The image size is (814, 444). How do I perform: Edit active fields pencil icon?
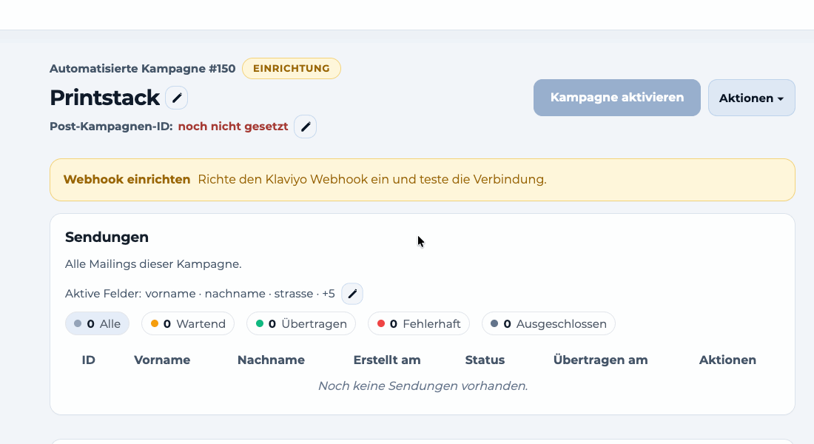(x=352, y=294)
